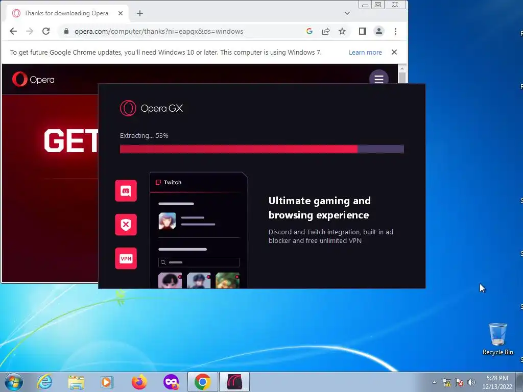This screenshot has width=523, height=392.
Task: Open Chrome's three-dot menu
Action: point(396,31)
